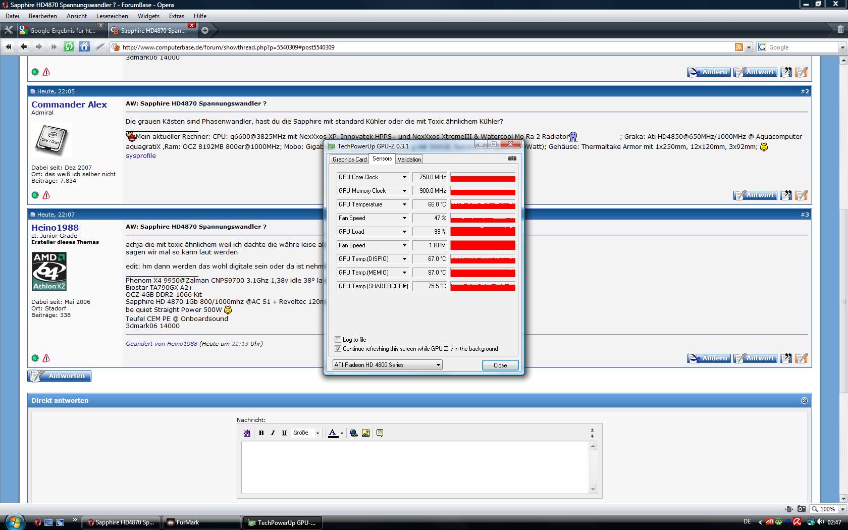Viewport: 848px width, 530px height.
Task: Click Close button in GPU-Z
Action: [500, 365]
